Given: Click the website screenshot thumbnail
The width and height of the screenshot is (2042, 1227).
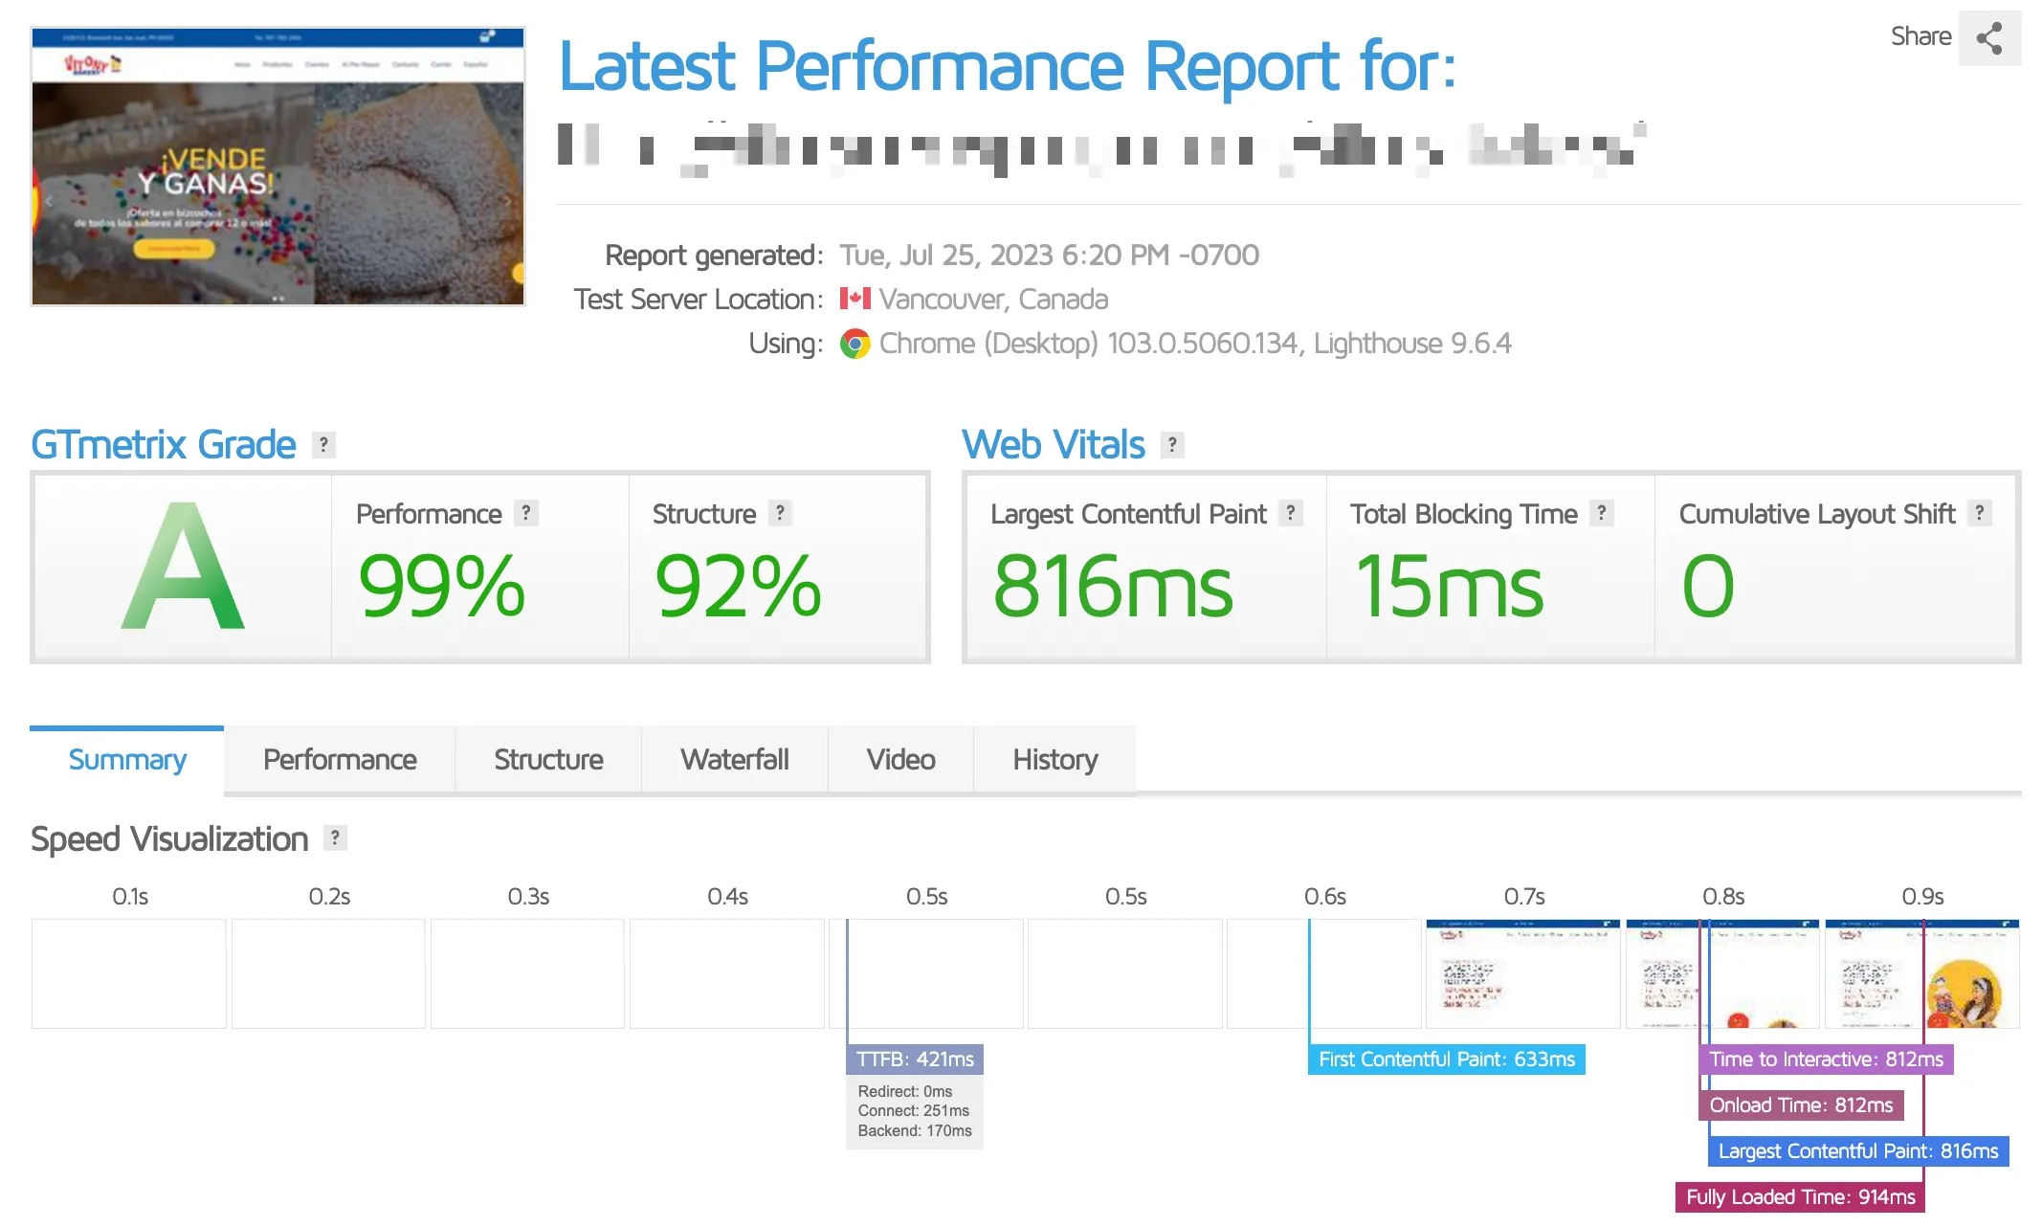Looking at the screenshot, I should point(277,167).
